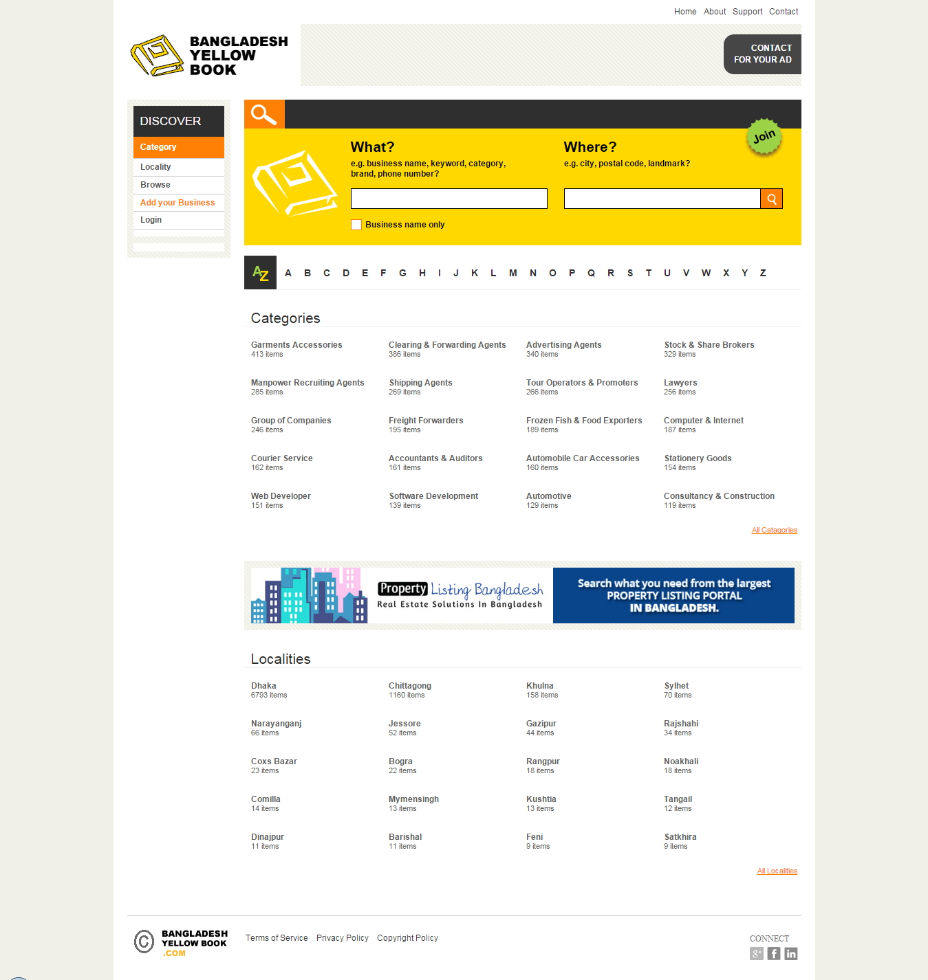Open Locality in the Discover sidebar

pos(155,167)
